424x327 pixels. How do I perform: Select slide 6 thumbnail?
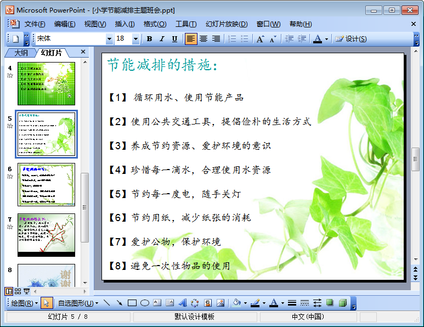click(46, 185)
